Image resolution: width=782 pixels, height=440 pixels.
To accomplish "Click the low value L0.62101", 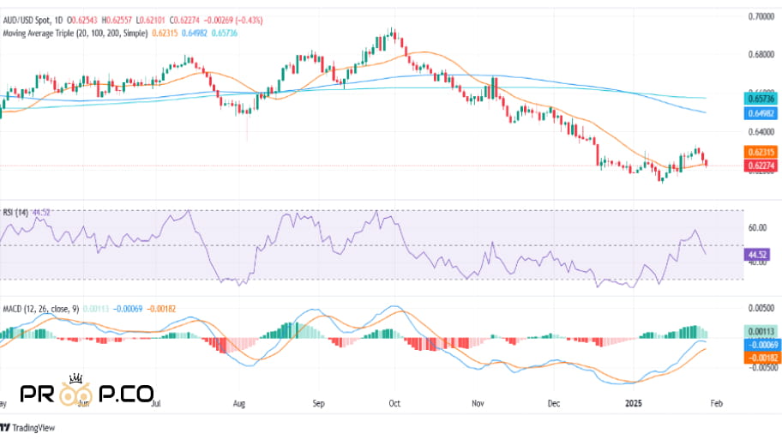I will point(151,21).
